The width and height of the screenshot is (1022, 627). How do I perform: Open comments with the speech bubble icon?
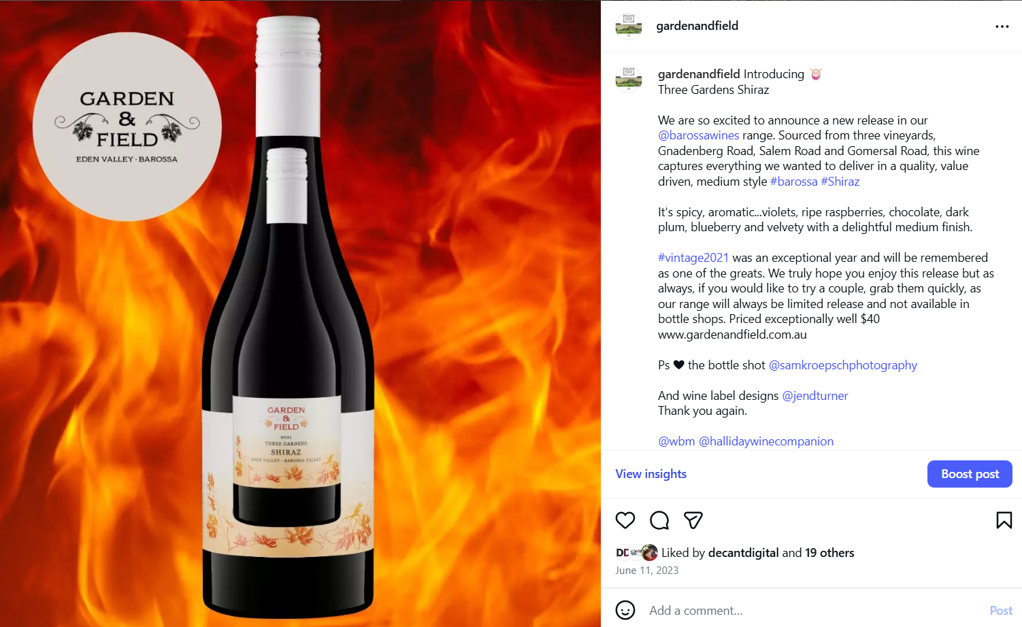pyautogui.click(x=659, y=520)
